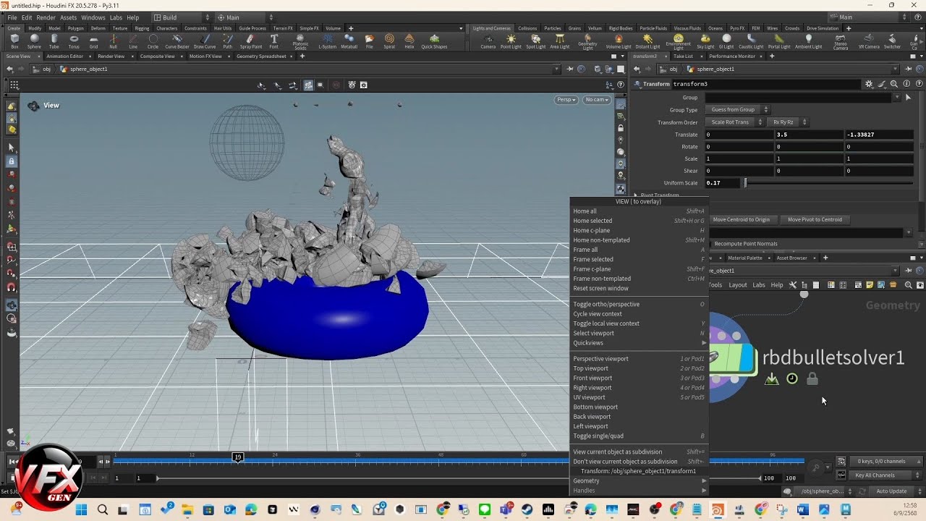This screenshot has width=926, height=521.
Task: Switch to the Performance Monitor tab
Action: point(732,56)
